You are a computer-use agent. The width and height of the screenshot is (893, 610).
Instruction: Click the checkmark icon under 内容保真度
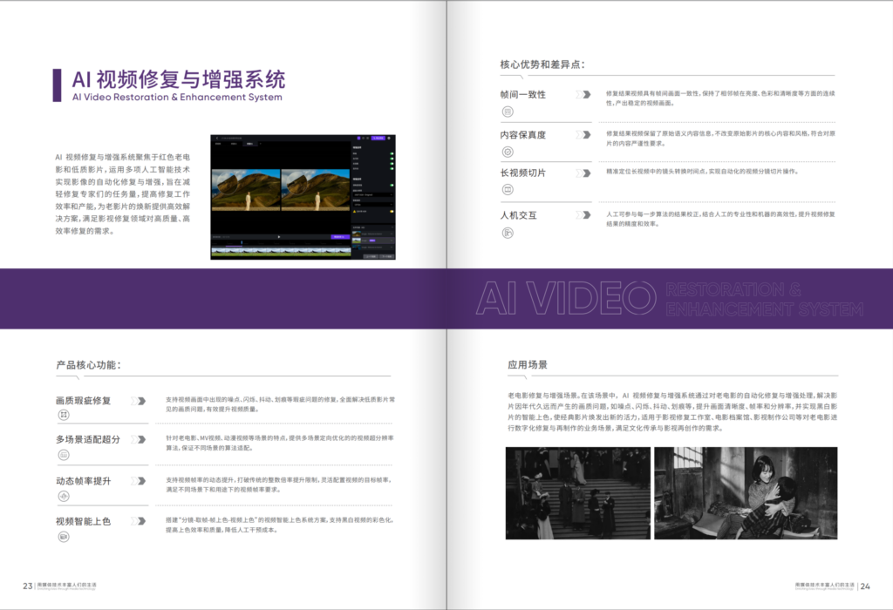pyautogui.click(x=508, y=152)
